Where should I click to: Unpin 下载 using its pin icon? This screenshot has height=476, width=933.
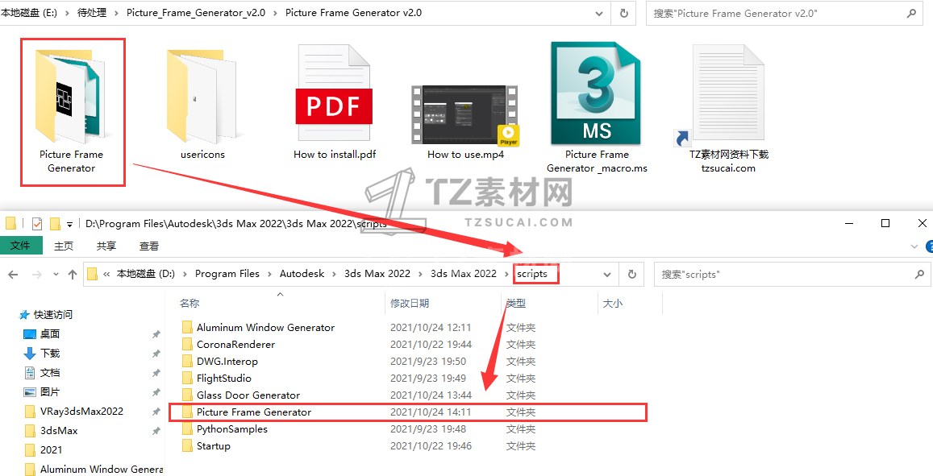156,354
